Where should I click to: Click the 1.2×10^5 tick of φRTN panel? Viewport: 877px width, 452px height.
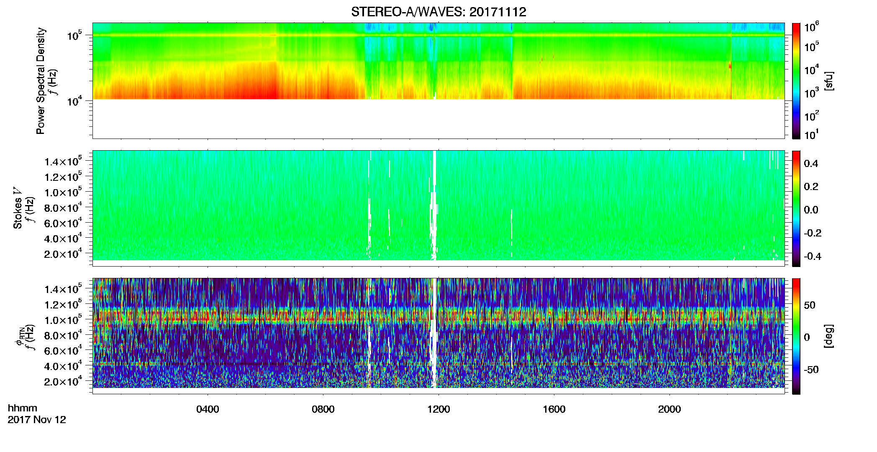(63, 304)
